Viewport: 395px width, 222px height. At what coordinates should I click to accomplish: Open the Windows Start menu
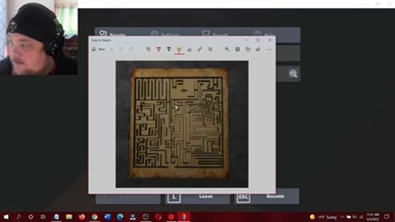point(6,216)
